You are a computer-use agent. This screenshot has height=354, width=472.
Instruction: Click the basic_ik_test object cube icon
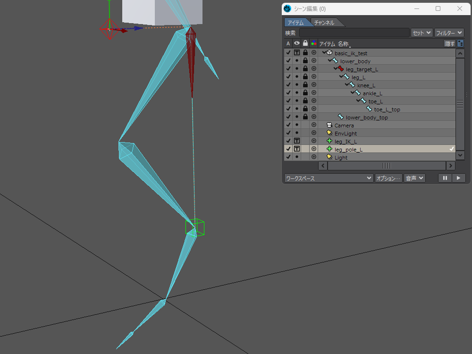pyautogui.click(x=329, y=53)
